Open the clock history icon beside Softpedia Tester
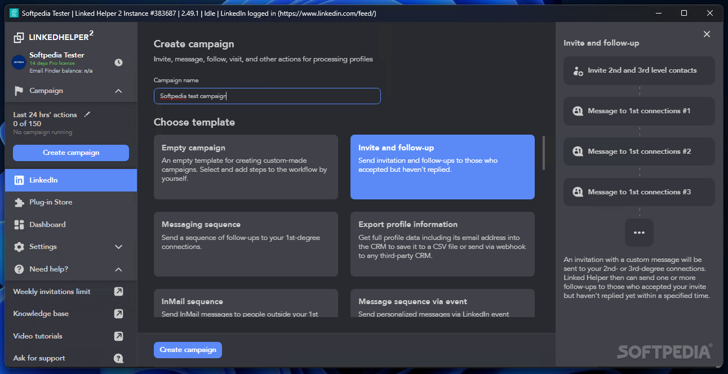The height and width of the screenshot is (374, 728). tap(118, 63)
